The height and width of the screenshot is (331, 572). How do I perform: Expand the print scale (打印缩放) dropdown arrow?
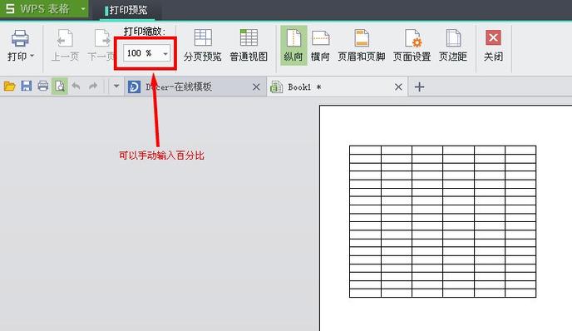[x=165, y=54]
